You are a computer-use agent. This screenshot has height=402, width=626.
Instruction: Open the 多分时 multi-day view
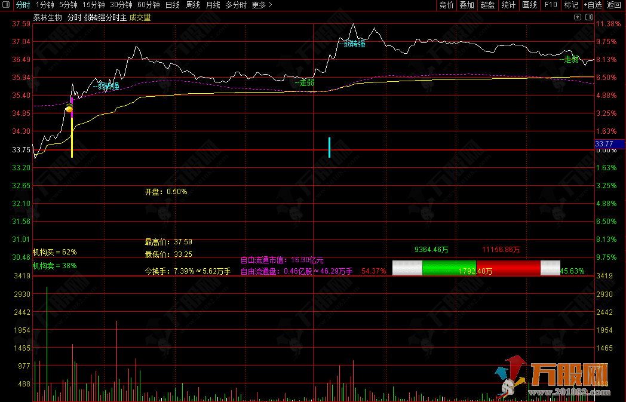point(236,5)
